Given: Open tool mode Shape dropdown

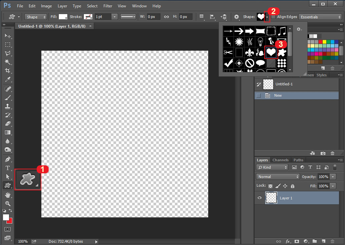Looking at the screenshot, I should [x=35, y=17].
